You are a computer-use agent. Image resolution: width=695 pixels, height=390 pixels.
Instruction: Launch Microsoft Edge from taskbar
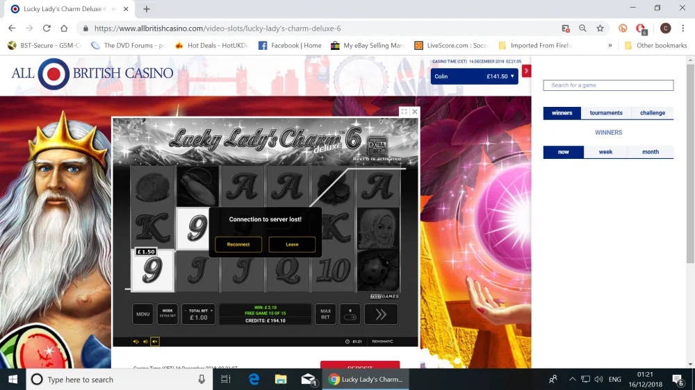tap(254, 380)
